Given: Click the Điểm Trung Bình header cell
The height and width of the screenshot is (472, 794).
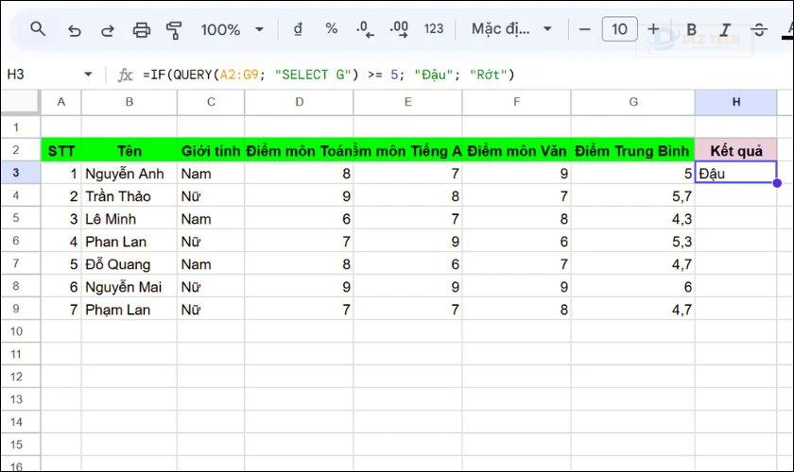Looking at the screenshot, I should [632, 150].
